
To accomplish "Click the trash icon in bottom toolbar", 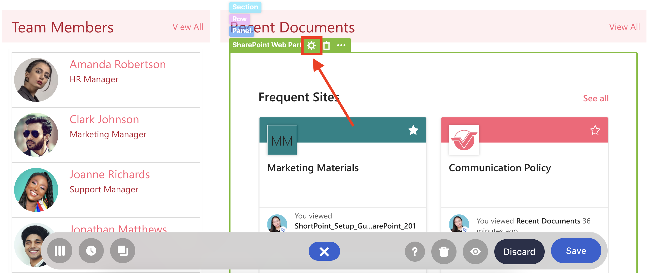I will pos(444,251).
